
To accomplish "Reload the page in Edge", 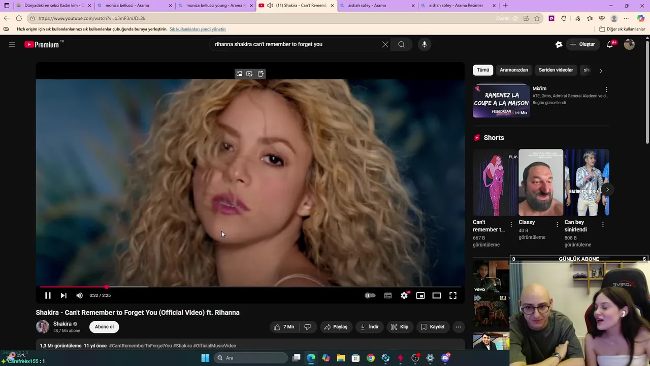I will (x=19, y=18).
